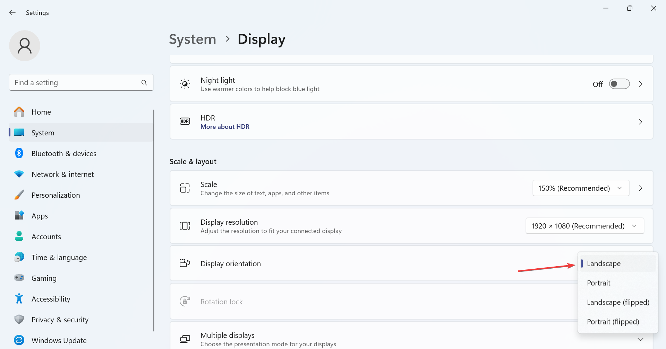This screenshot has width=666, height=349.
Task: Click the Scale & layout heading
Action: 193,162
